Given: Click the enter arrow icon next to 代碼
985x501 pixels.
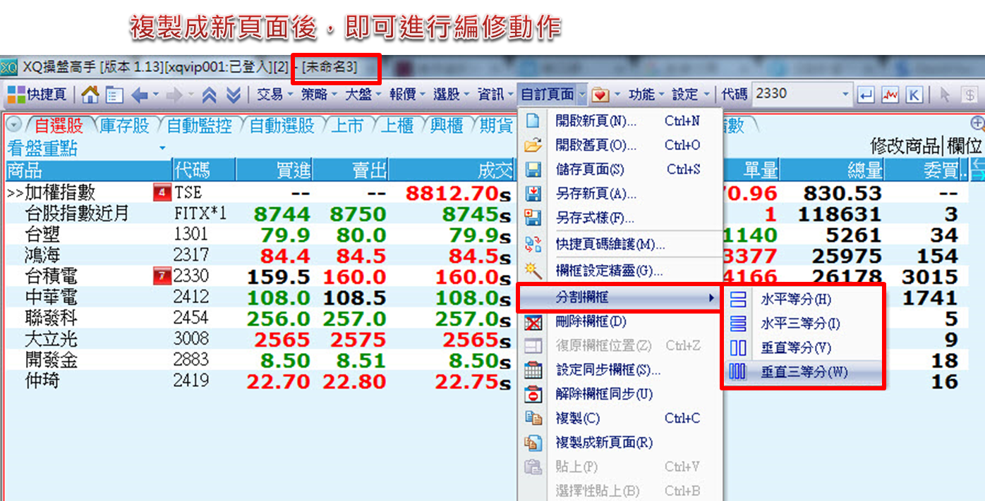Looking at the screenshot, I should point(866,94).
